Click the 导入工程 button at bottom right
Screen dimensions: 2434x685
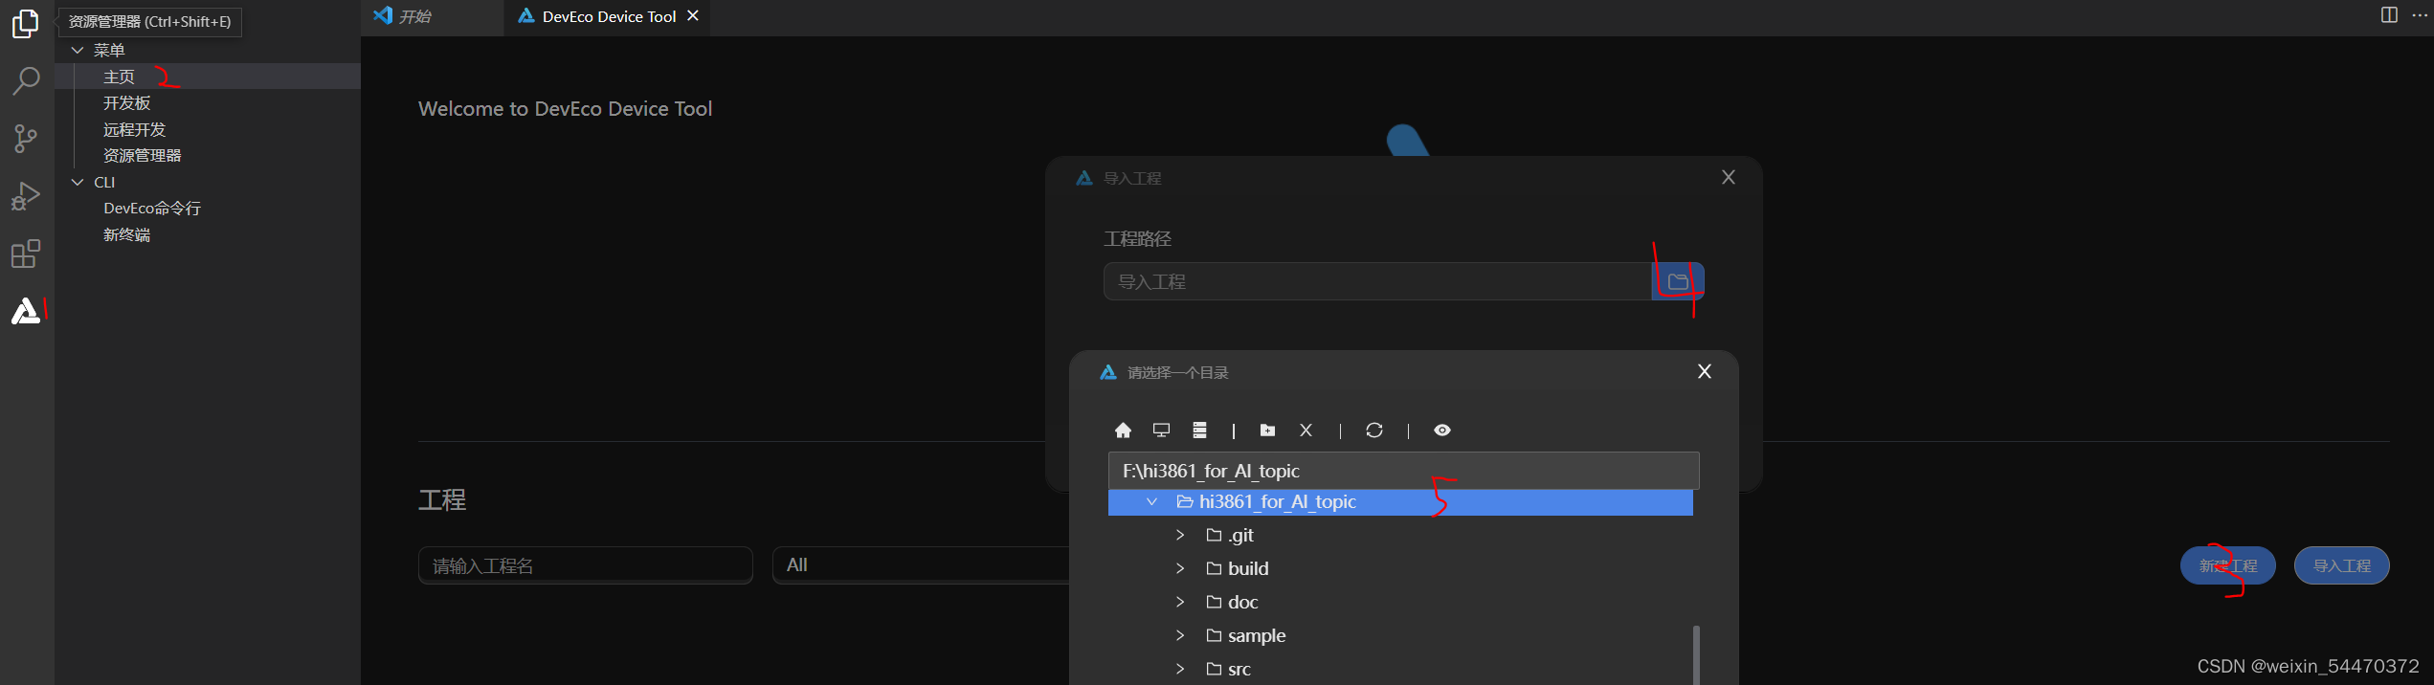2342,565
